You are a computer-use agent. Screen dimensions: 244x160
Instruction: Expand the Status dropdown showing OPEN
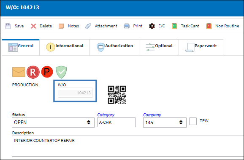click(x=53, y=123)
